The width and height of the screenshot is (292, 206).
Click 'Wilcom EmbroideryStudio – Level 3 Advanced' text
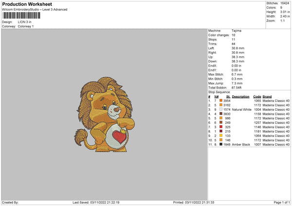(x=35, y=10)
